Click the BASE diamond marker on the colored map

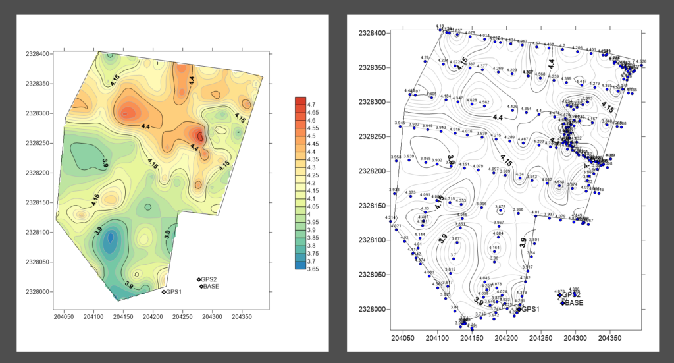(x=201, y=287)
